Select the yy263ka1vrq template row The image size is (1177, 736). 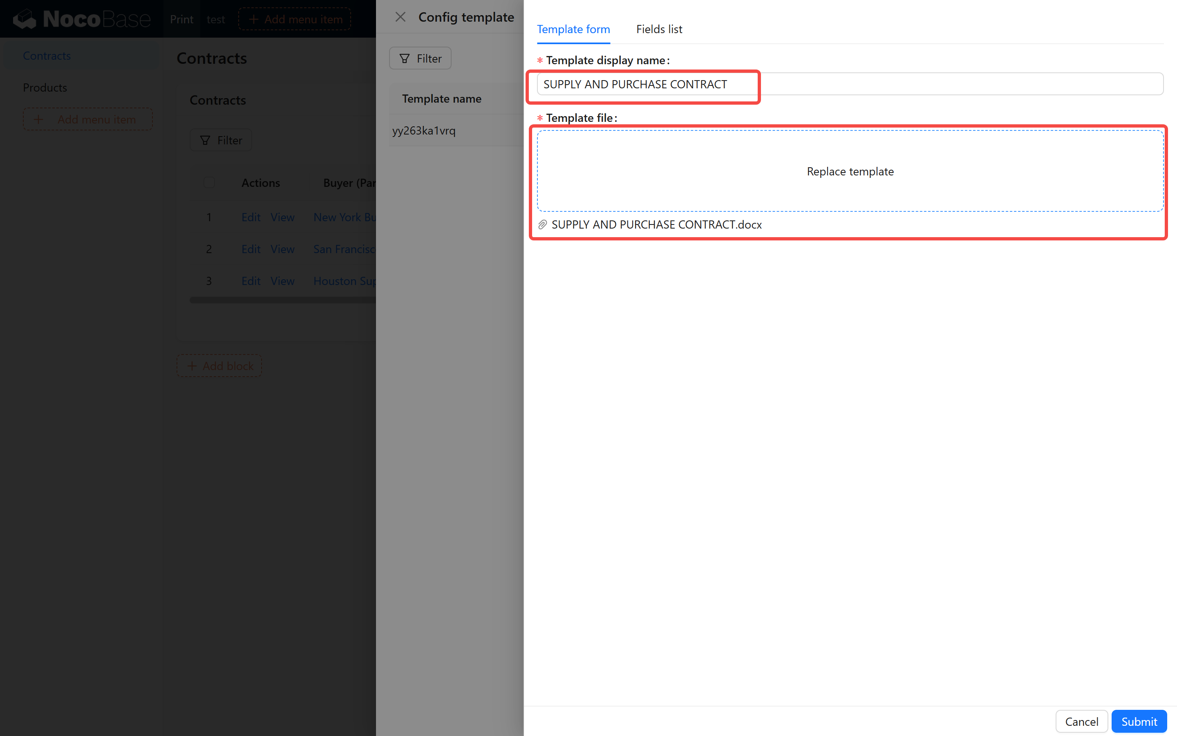point(424,130)
